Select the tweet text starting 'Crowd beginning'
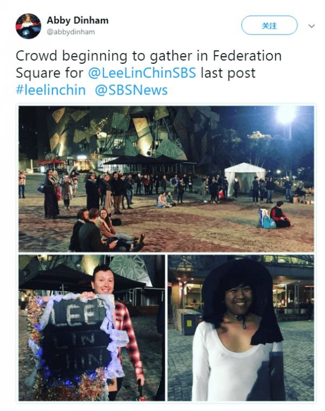 tap(149, 73)
